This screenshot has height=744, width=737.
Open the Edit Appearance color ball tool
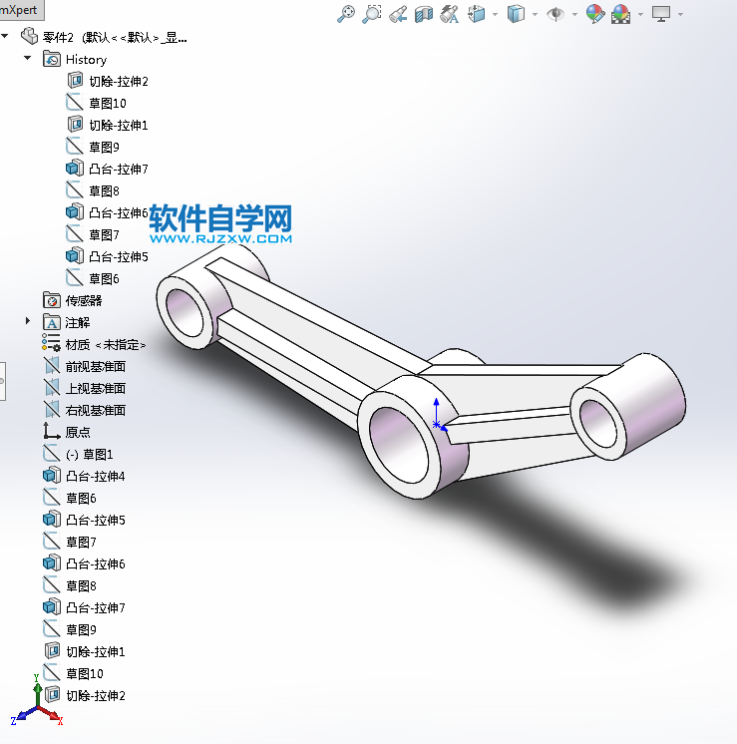point(595,14)
